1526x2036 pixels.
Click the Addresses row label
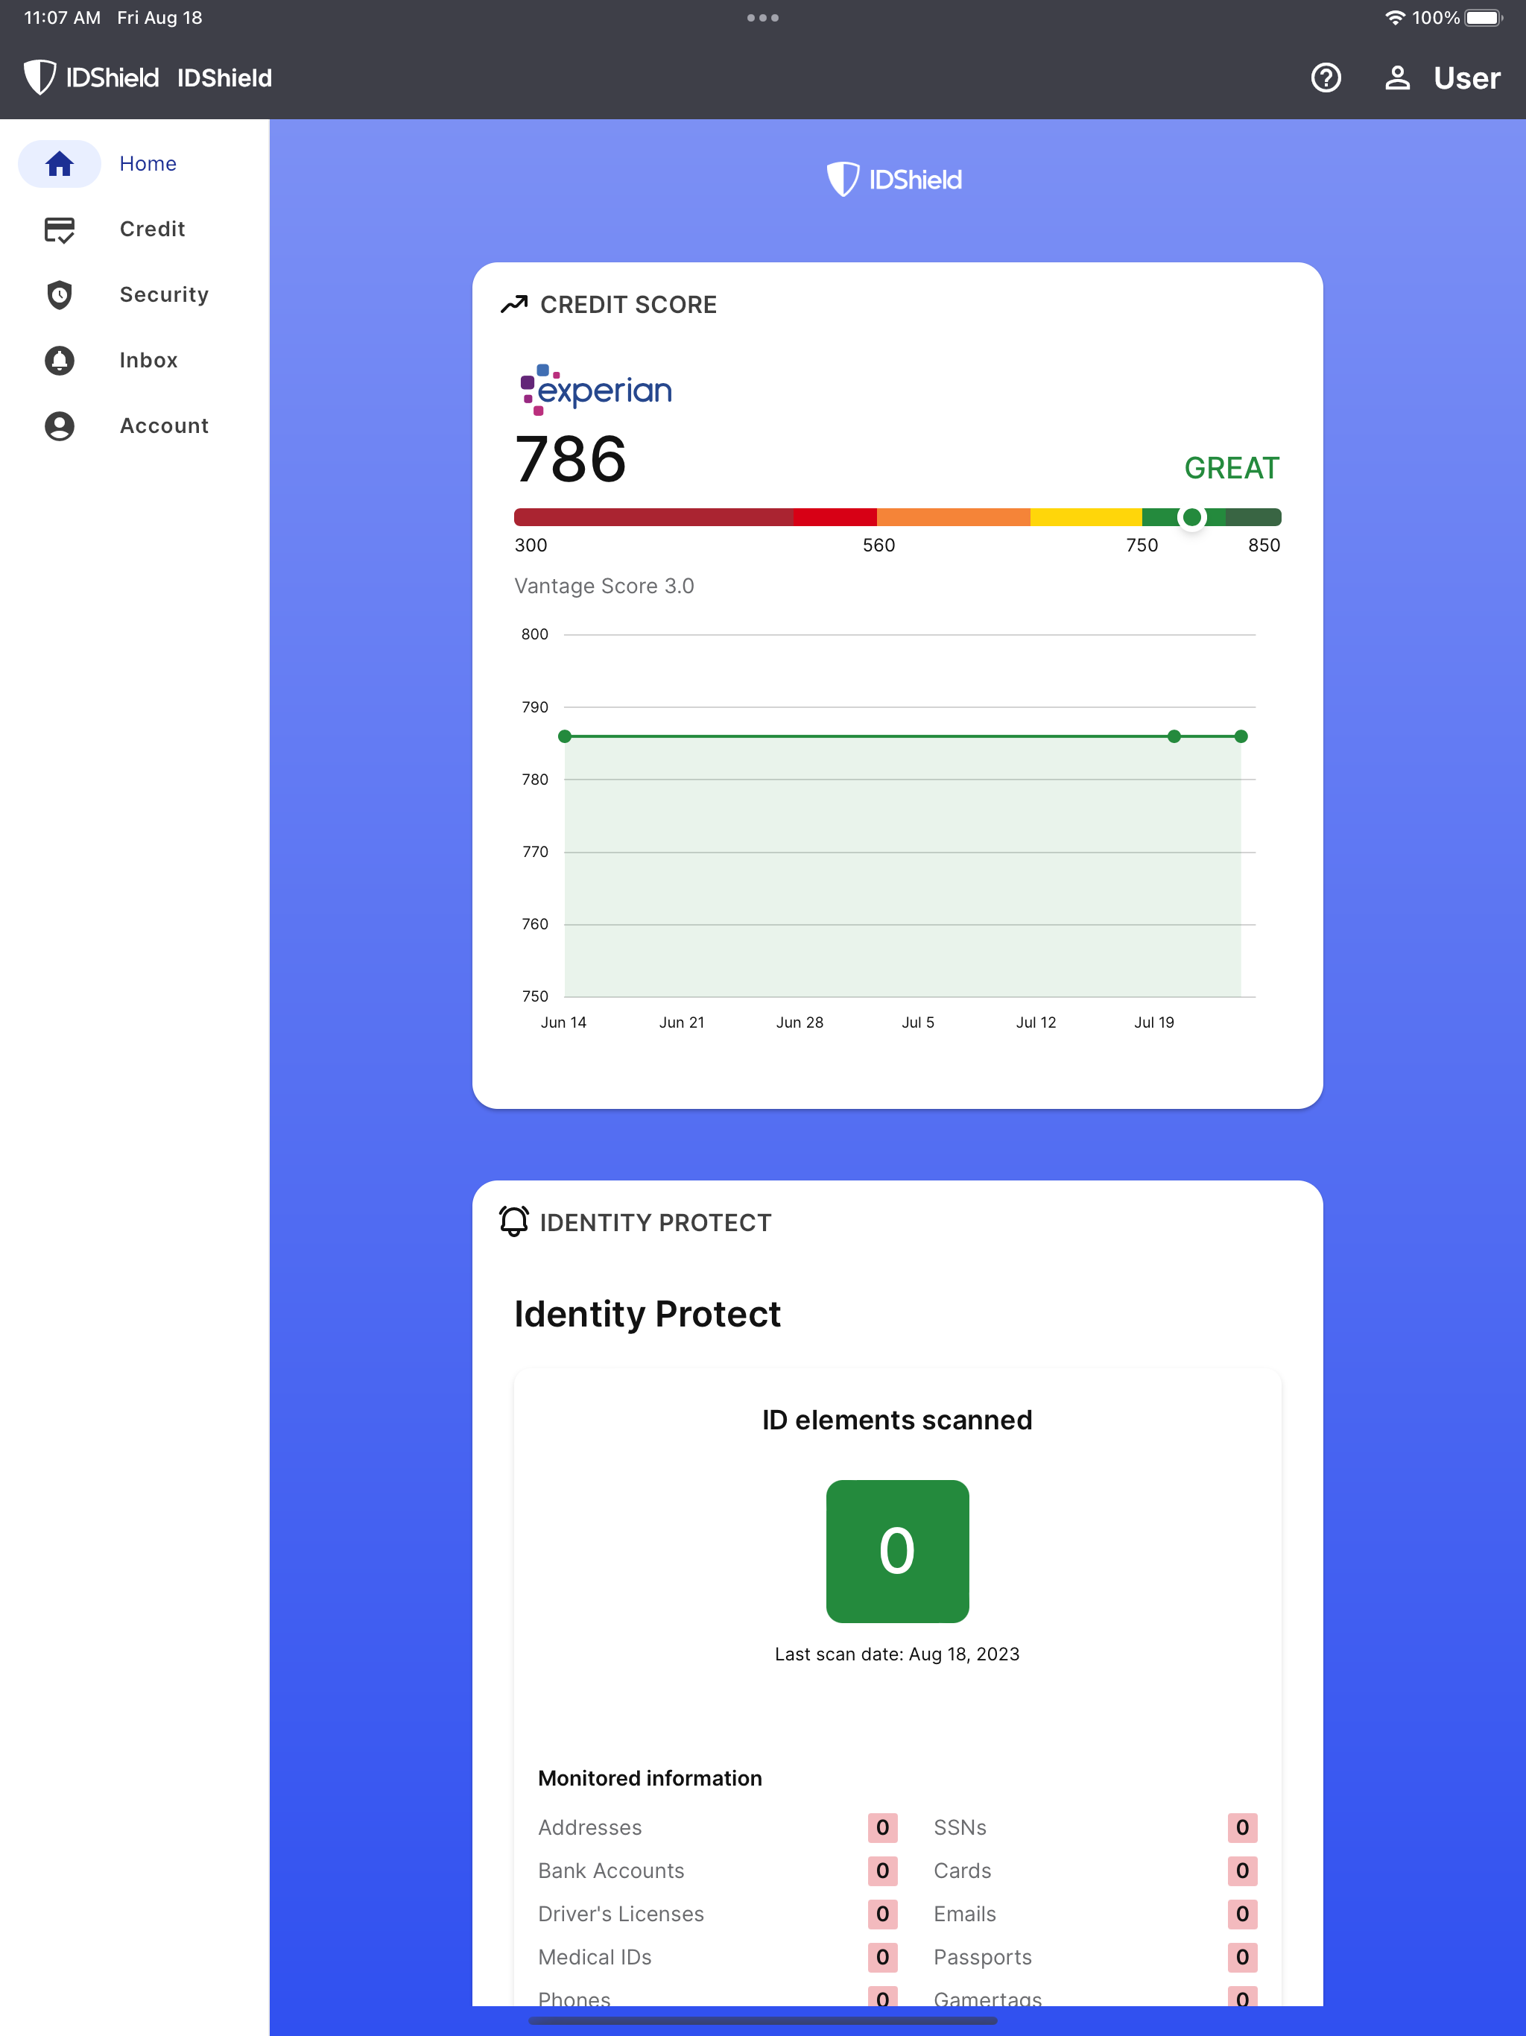pos(590,1828)
